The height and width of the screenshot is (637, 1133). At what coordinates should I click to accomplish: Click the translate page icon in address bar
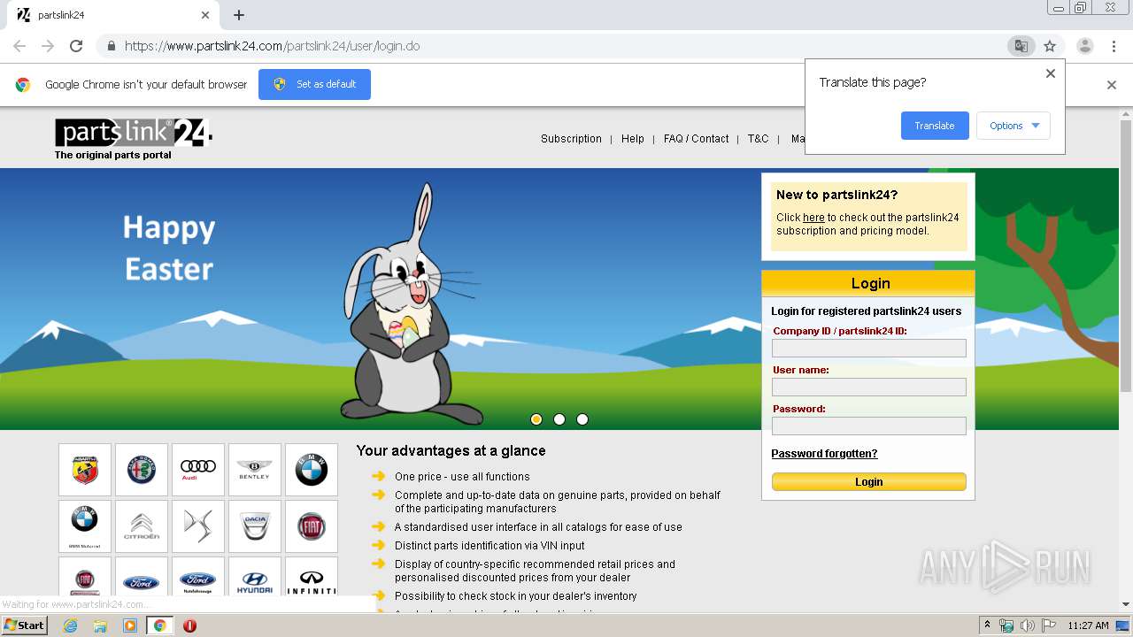click(x=1021, y=46)
